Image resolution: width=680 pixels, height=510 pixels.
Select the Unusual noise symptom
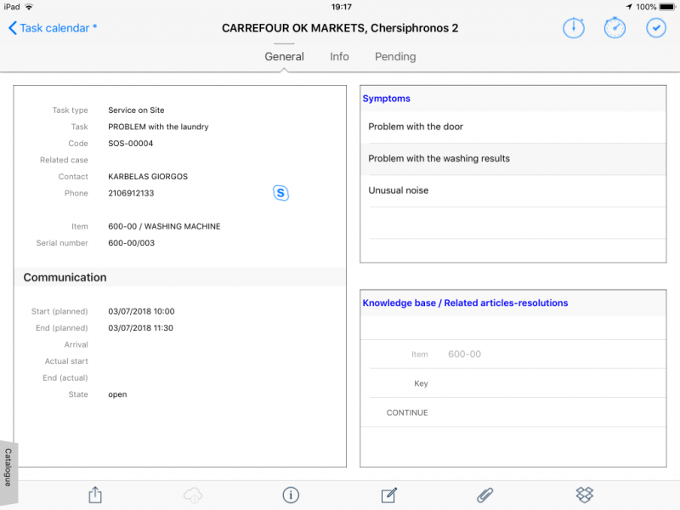pos(513,190)
